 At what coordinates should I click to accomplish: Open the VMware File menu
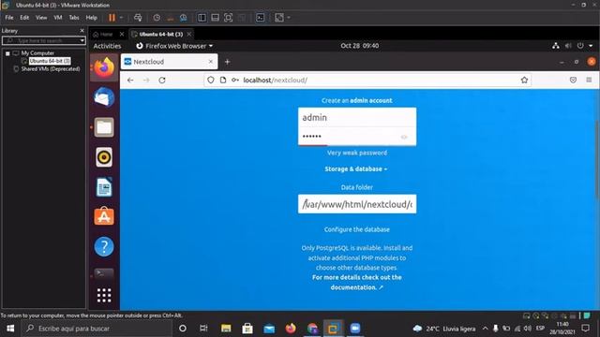click(9, 18)
